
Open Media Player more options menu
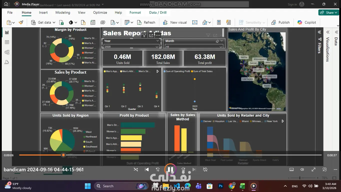(x=335, y=169)
